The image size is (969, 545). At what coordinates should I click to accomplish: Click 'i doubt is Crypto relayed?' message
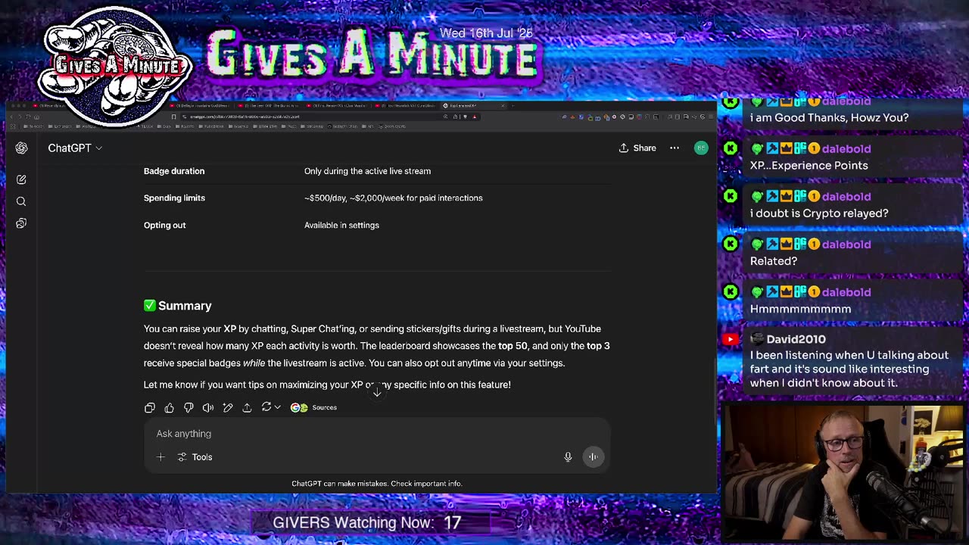pos(819,213)
